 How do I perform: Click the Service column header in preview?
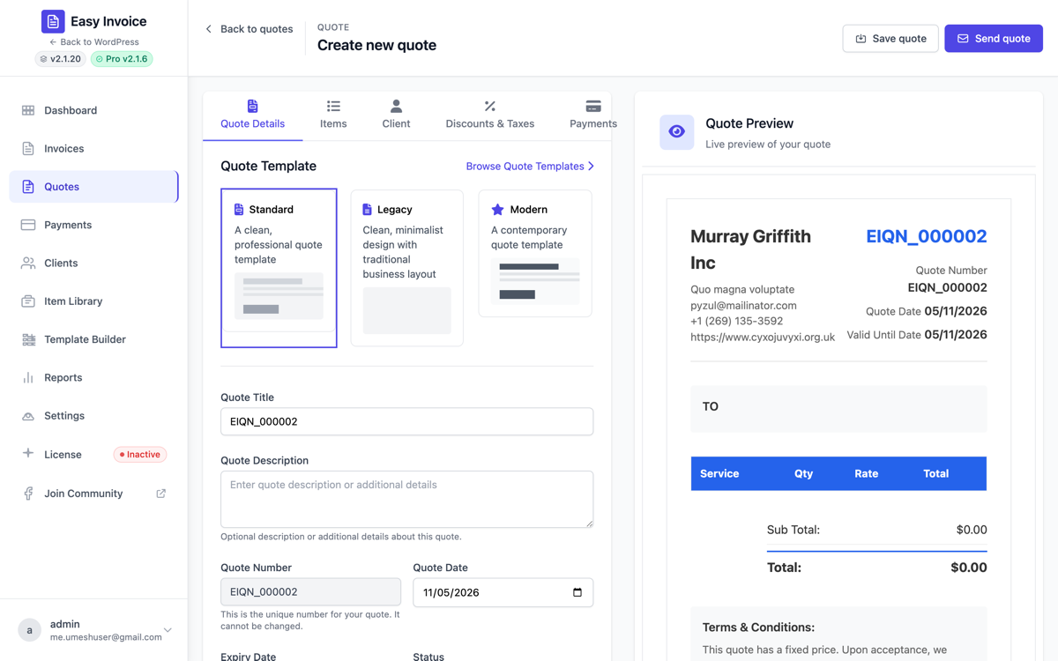click(x=719, y=473)
